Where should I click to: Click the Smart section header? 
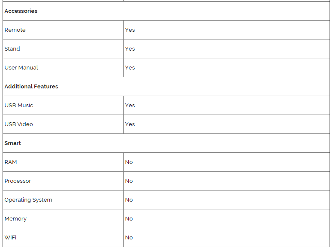pyautogui.click(x=13, y=143)
